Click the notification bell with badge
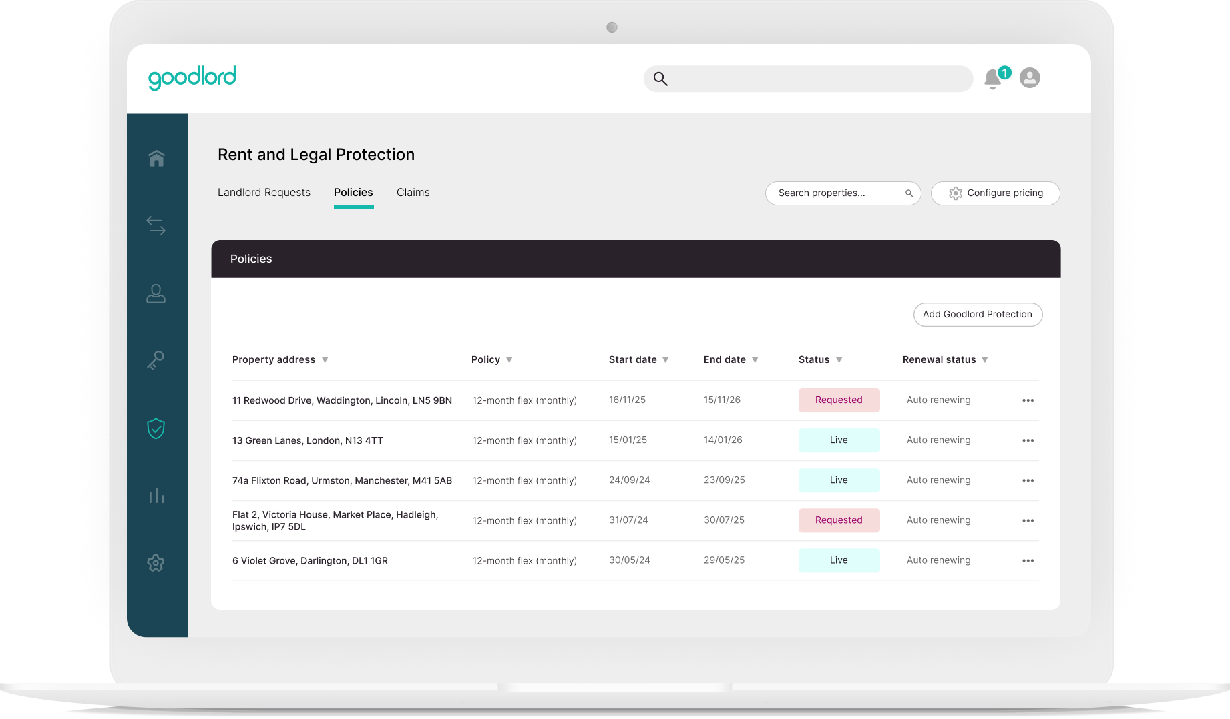 pyautogui.click(x=992, y=77)
